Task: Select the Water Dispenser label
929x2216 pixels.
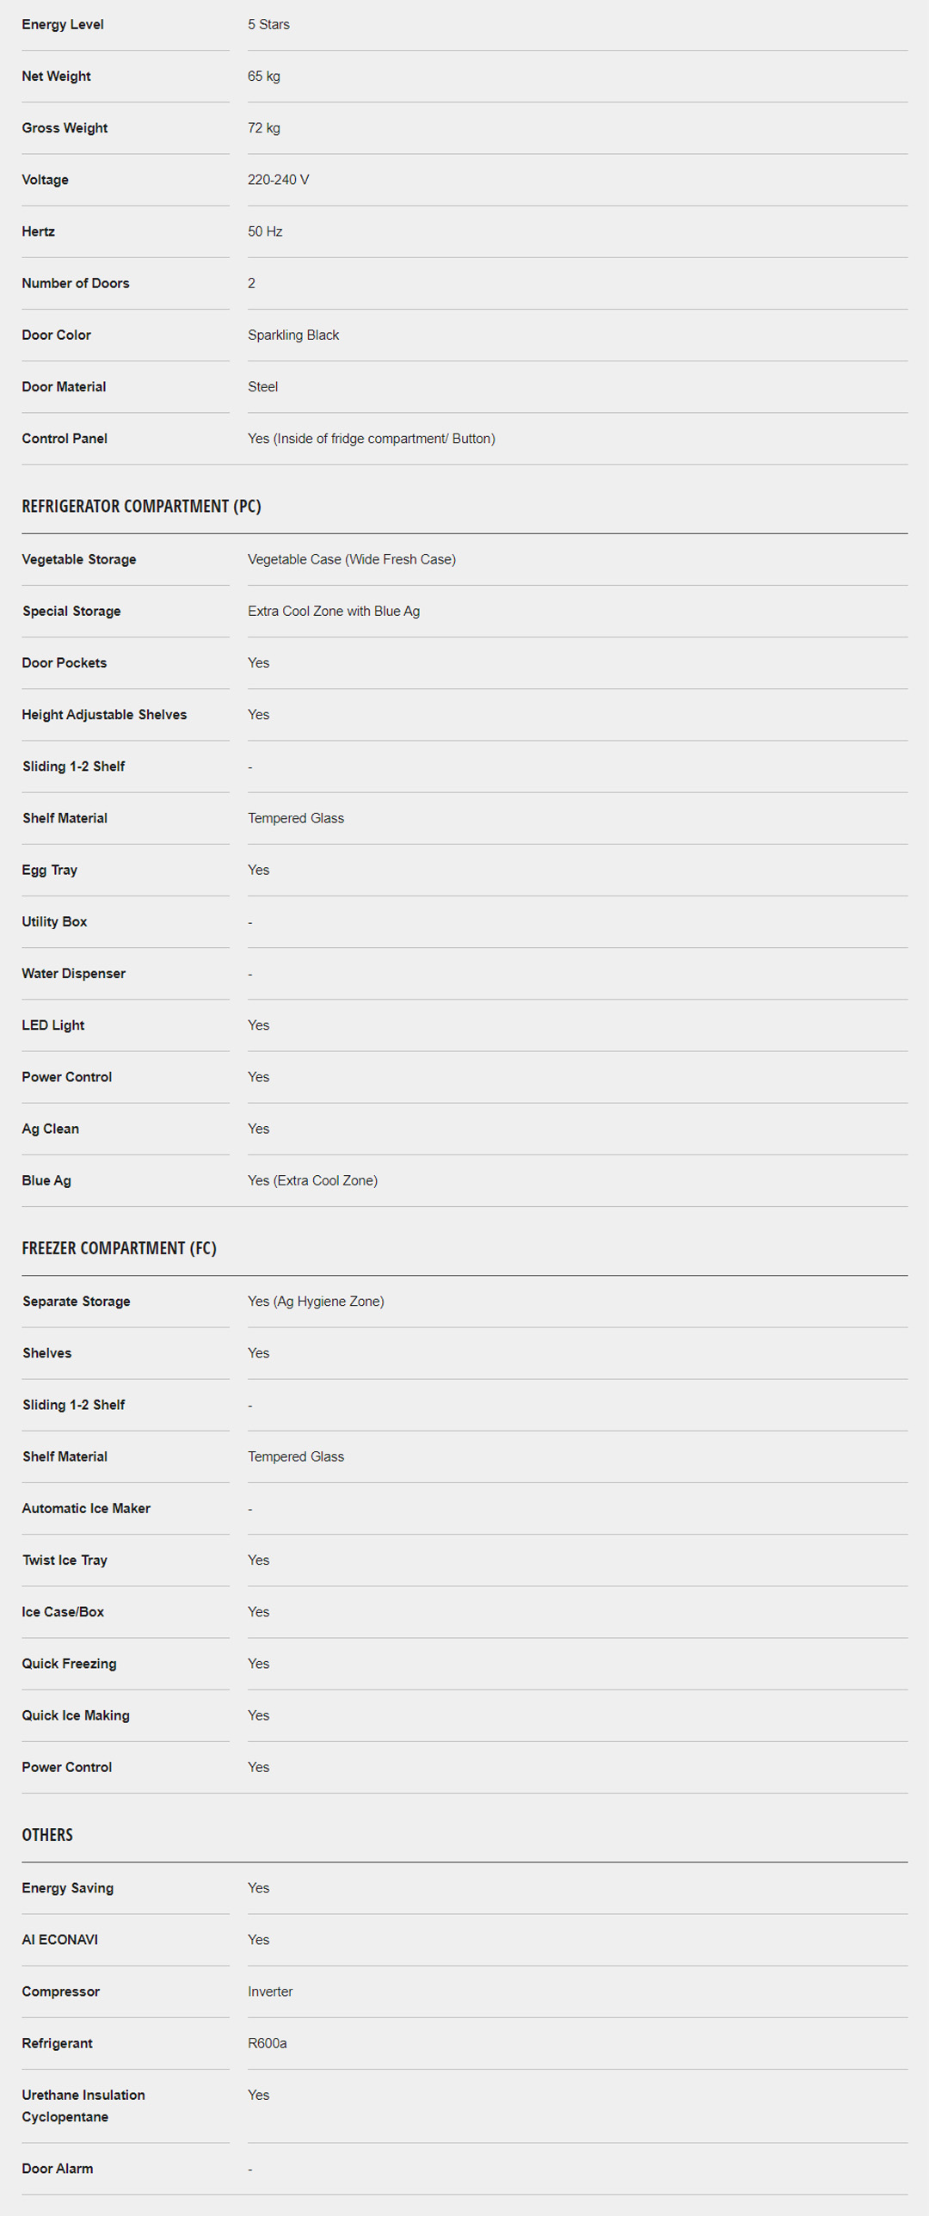Action: click(x=73, y=973)
